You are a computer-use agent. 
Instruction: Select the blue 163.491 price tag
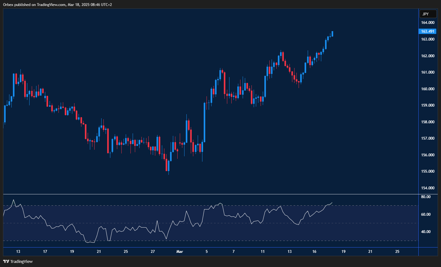(x=427, y=31)
